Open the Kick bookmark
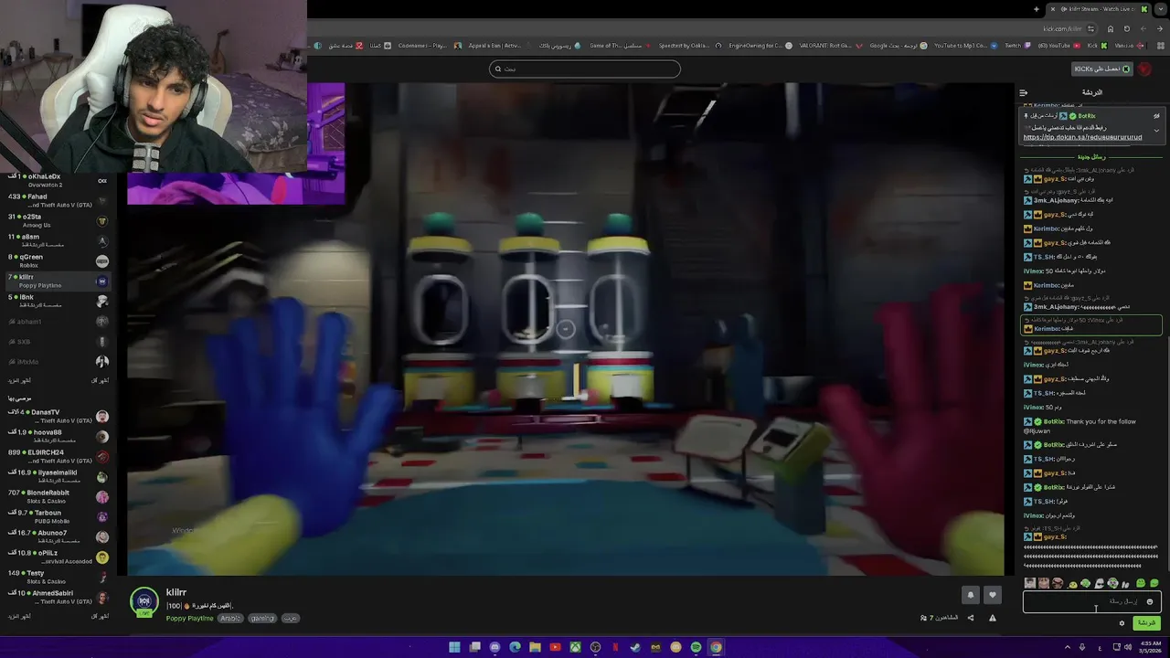 [x=1096, y=46]
